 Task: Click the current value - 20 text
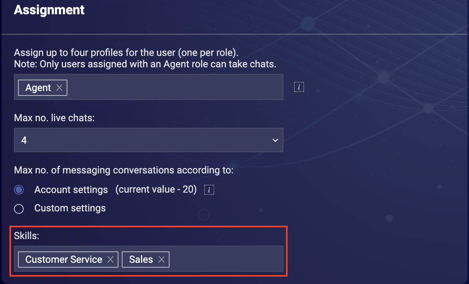tap(156, 189)
